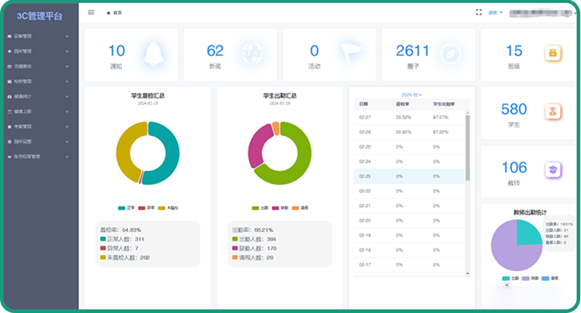Open the 账号权限管理 sidebar menu item

pos(38,156)
